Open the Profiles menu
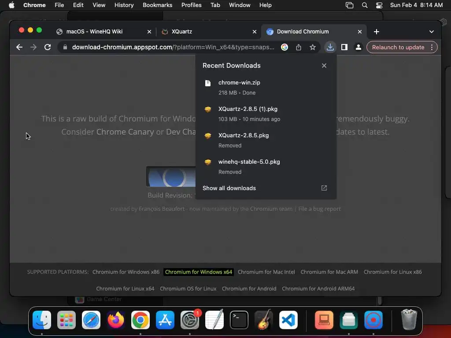 coord(191,5)
